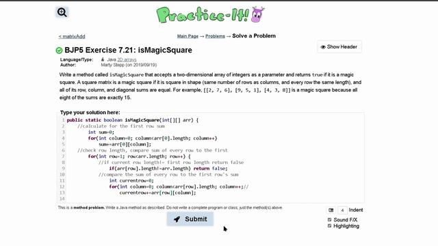This screenshot has height=246, width=438.
Task: Click the code line 'public static boolean isMagicSquare'
Action: click(x=132, y=120)
